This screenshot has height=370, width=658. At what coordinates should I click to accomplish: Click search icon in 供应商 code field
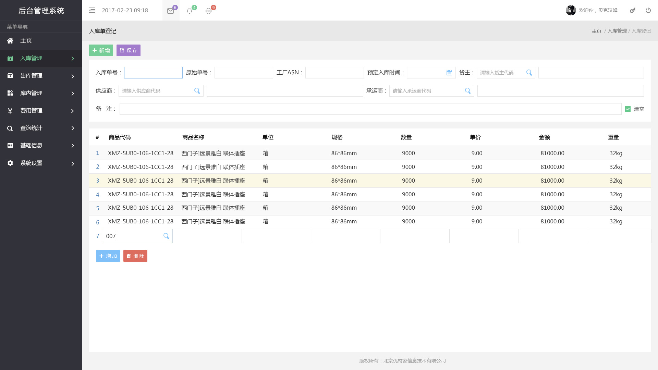[197, 91]
